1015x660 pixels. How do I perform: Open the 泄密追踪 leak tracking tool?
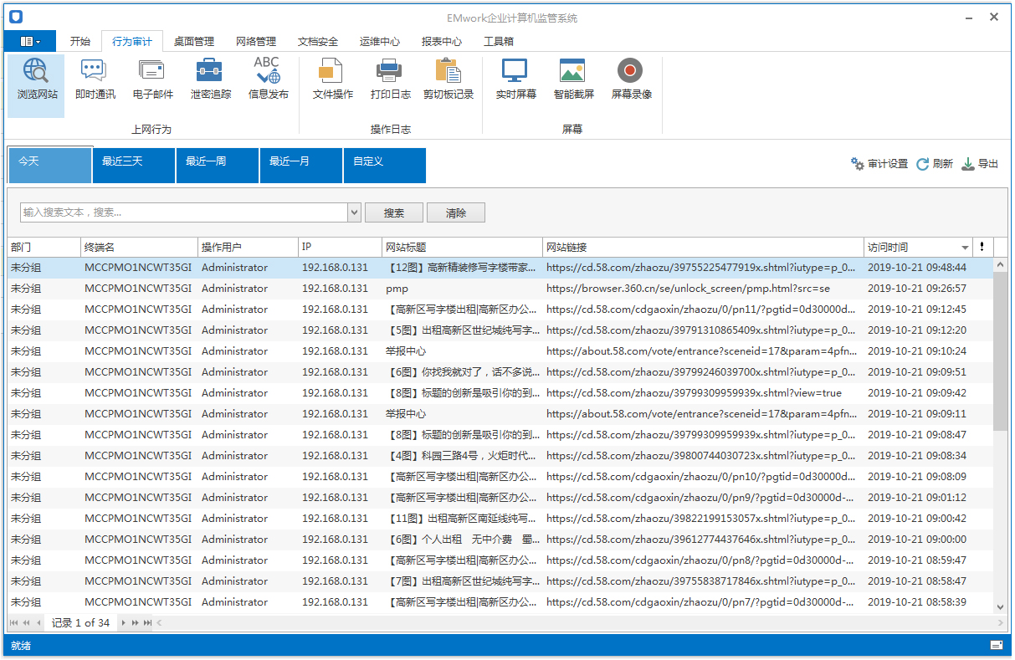click(x=210, y=79)
